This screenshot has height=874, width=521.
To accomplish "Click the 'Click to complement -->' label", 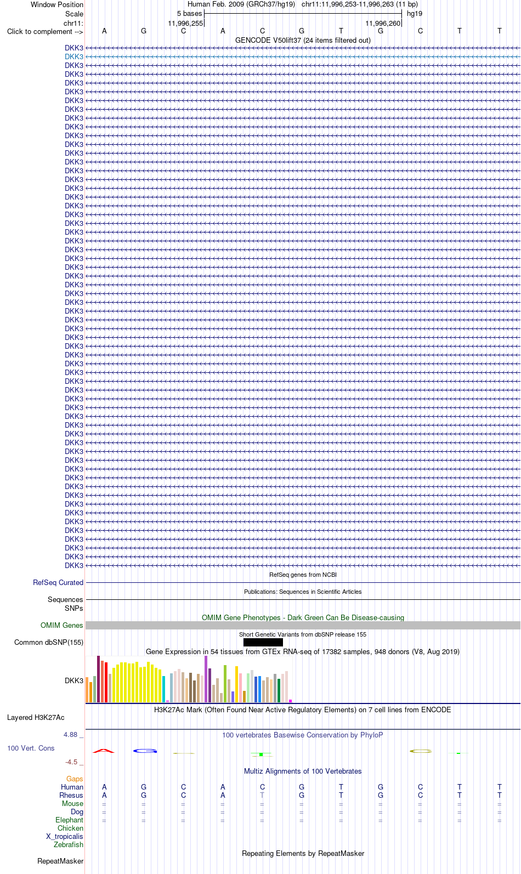I will 45,31.
